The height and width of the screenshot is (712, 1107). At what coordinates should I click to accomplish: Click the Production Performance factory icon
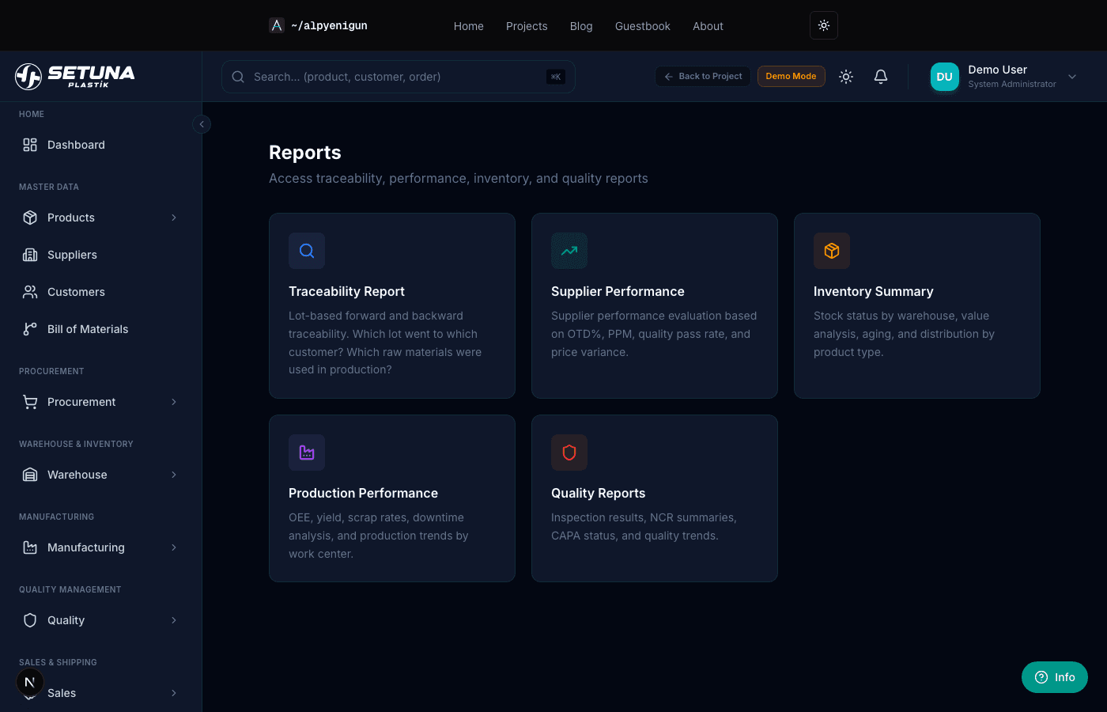(x=307, y=452)
